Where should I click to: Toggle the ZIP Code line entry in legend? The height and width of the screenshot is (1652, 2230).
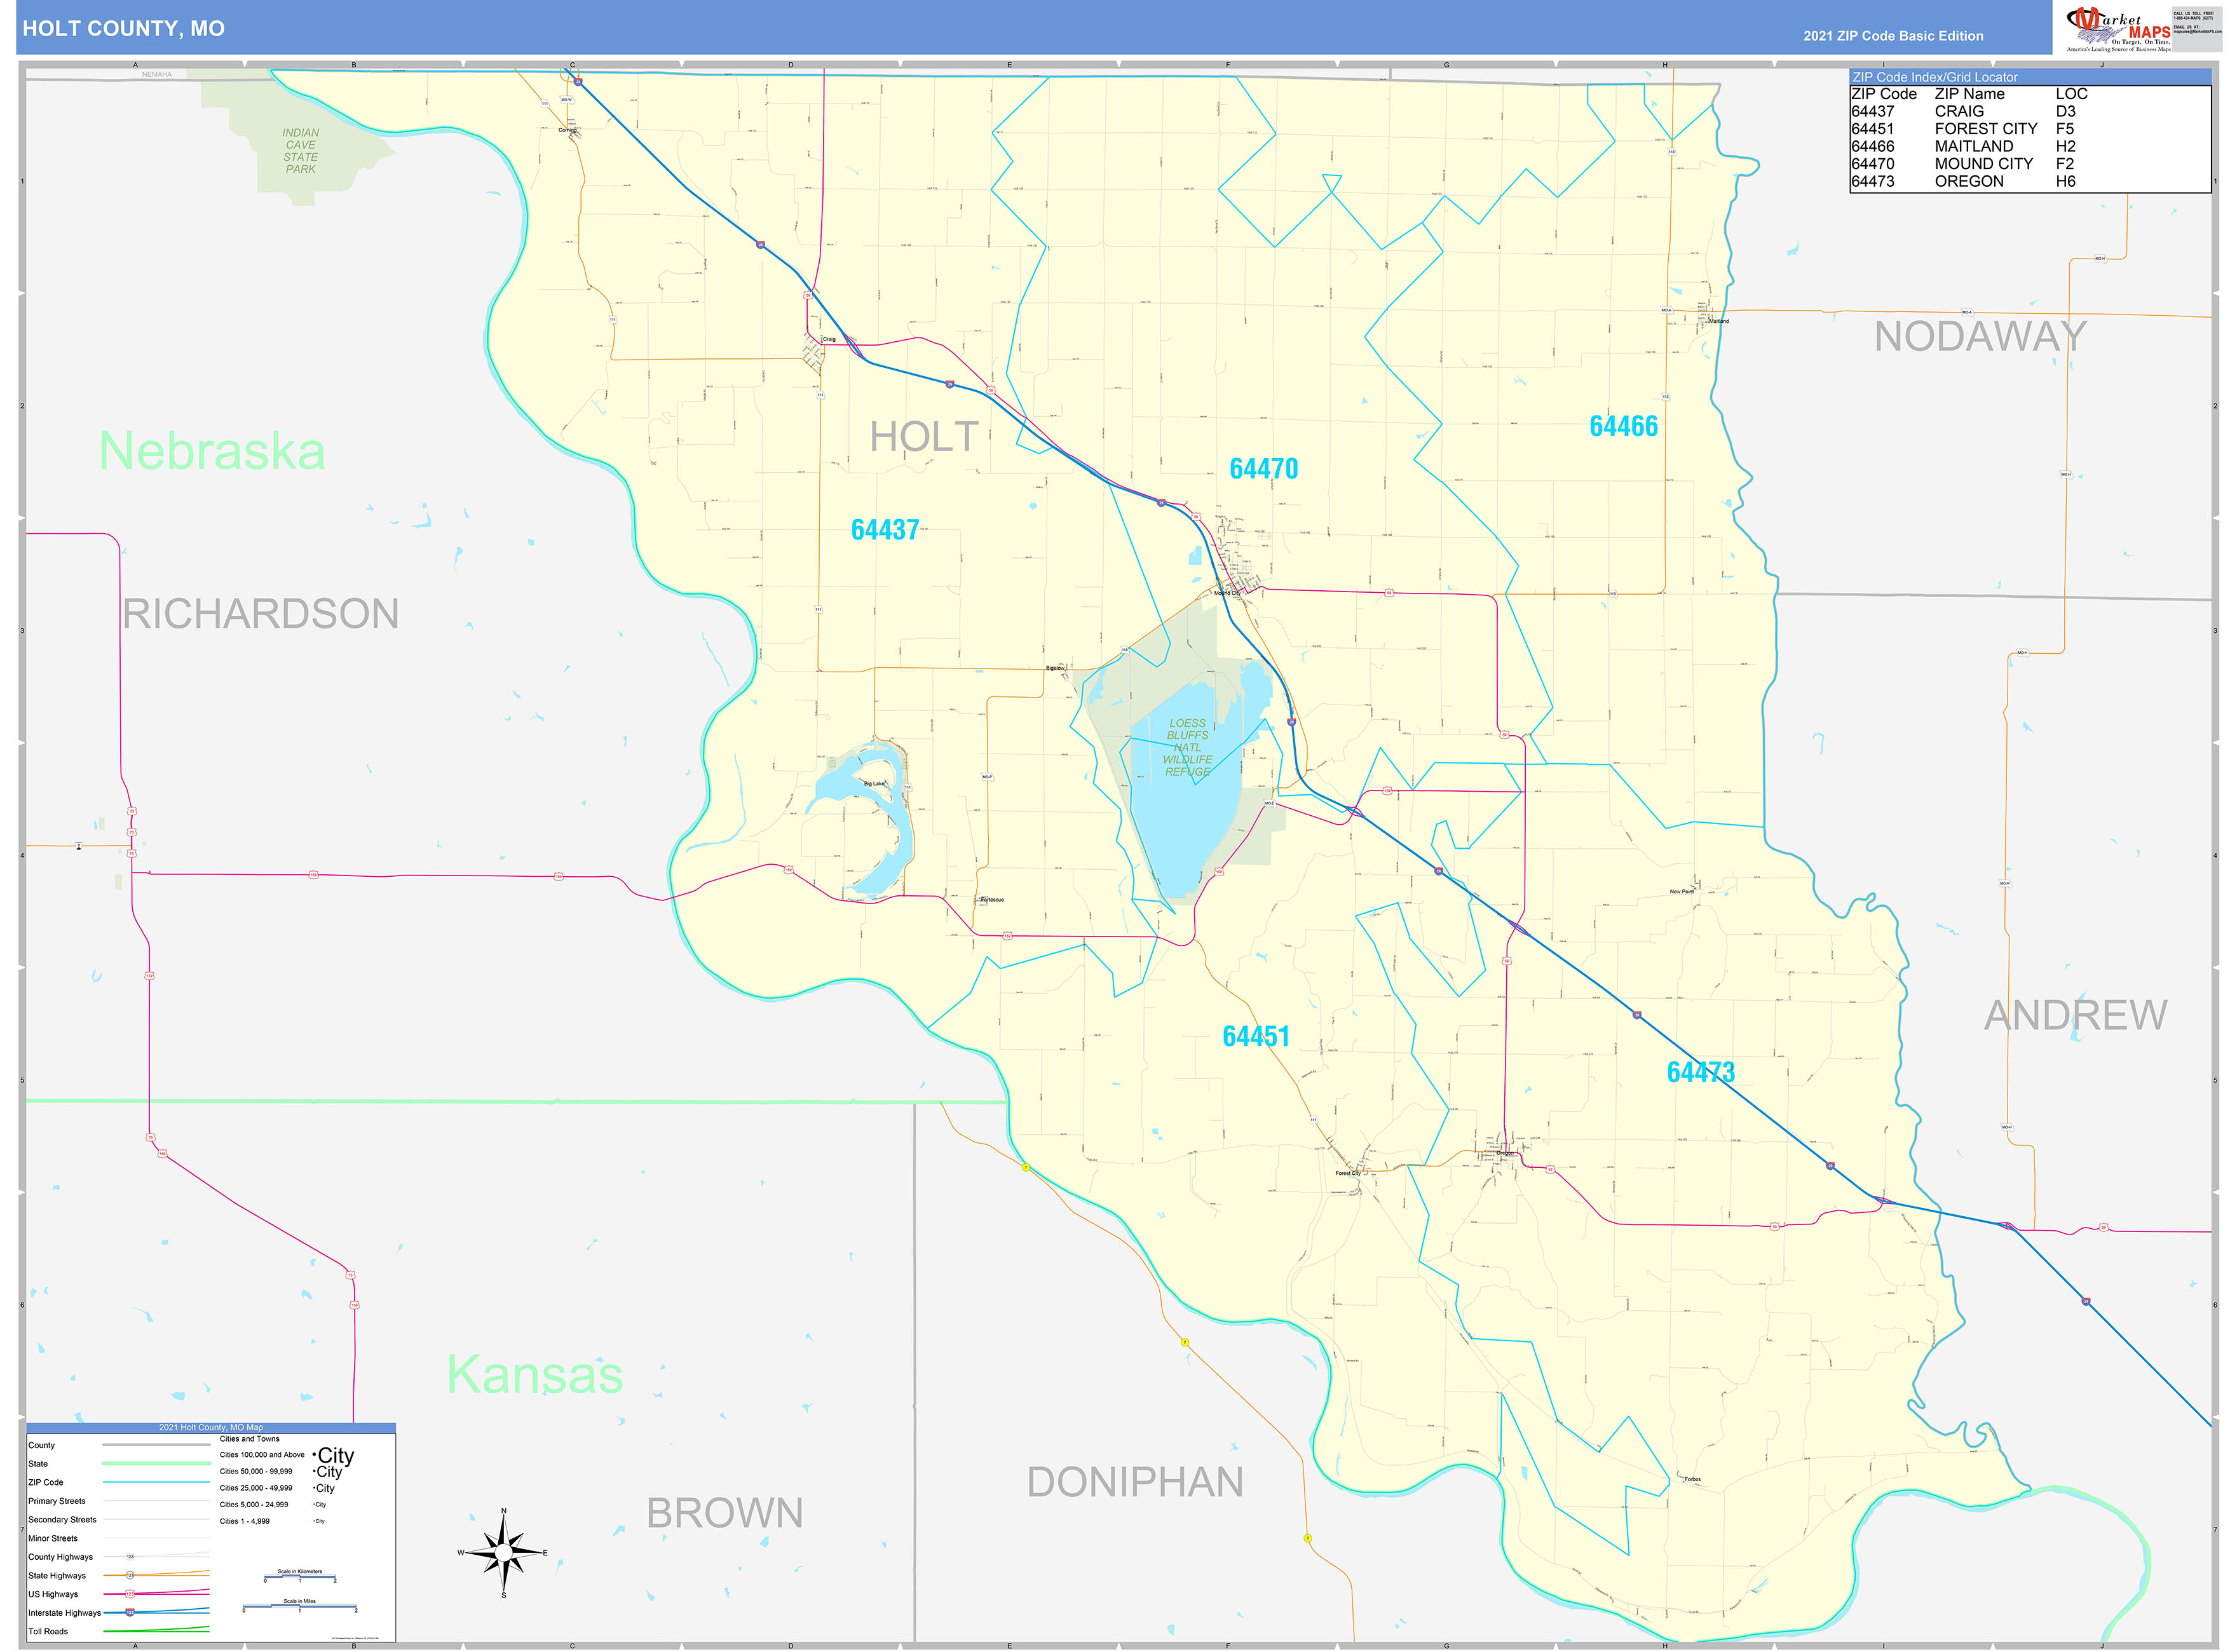coord(46,1483)
